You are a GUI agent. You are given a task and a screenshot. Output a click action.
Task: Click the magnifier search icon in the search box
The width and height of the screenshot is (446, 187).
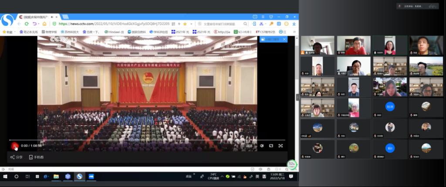coord(245,24)
